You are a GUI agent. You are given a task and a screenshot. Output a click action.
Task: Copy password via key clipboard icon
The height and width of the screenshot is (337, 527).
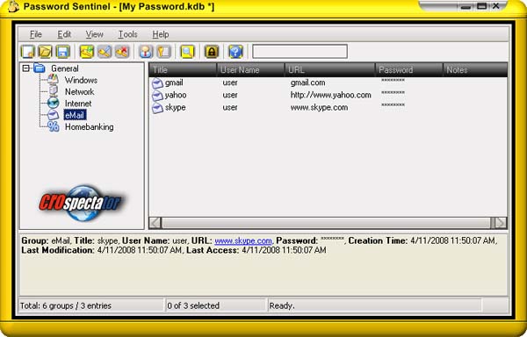click(x=163, y=52)
